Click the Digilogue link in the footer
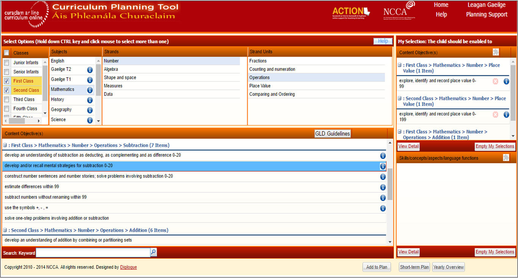 (x=128, y=267)
